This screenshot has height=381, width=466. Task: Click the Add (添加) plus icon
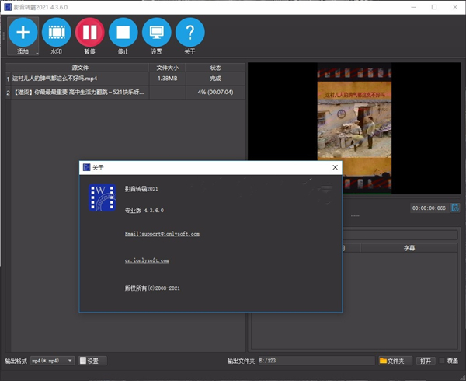coord(22,33)
